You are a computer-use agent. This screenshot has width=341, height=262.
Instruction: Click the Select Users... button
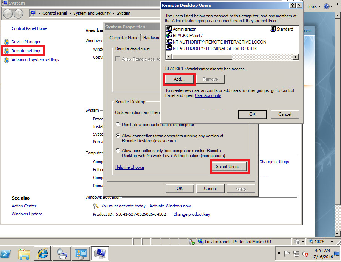[x=229, y=167]
